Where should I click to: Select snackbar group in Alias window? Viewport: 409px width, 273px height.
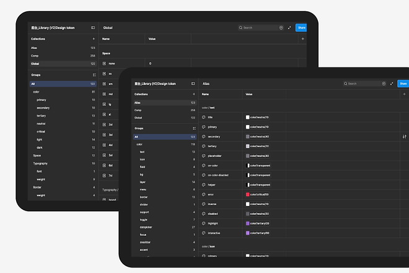point(165,242)
